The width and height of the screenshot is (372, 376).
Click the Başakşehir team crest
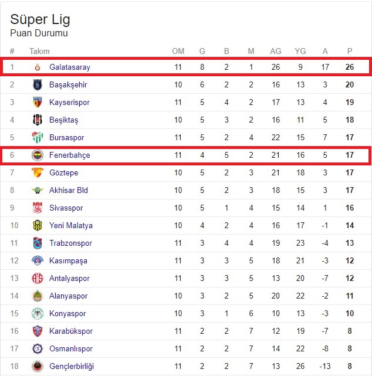(38, 84)
